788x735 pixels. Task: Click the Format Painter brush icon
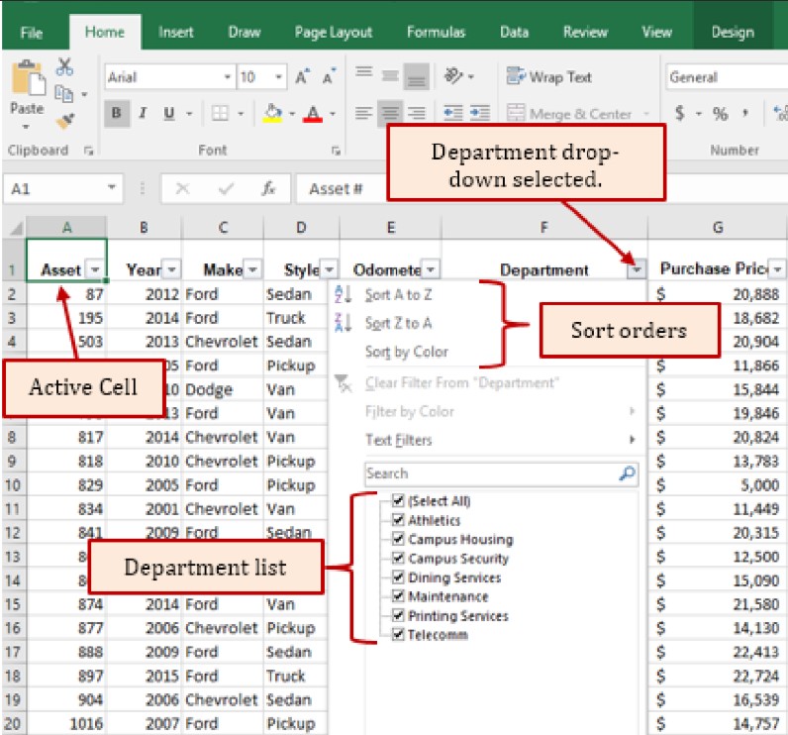click(64, 120)
